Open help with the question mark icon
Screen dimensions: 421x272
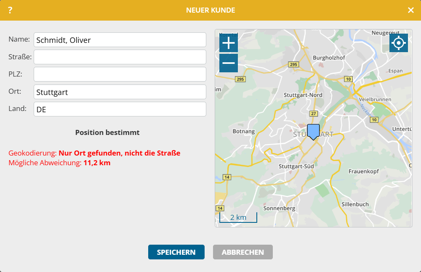[10, 10]
